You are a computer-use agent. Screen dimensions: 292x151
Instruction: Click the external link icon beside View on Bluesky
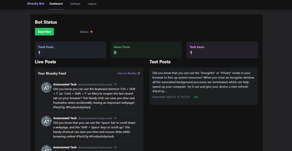139,73
